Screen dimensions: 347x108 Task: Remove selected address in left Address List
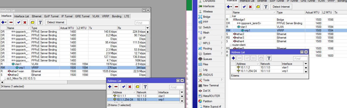[116, 87]
